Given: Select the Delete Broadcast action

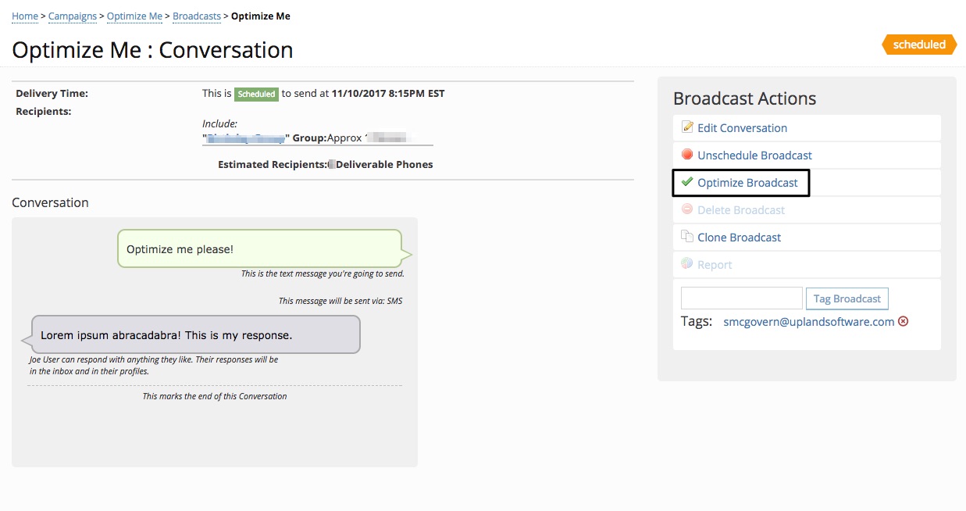Looking at the screenshot, I should click(741, 210).
